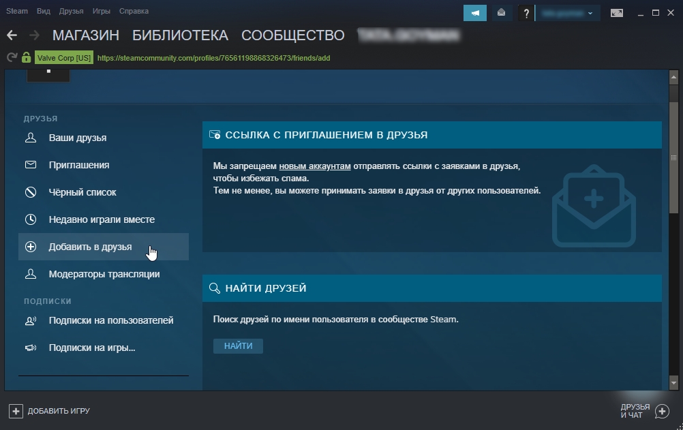The width and height of the screenshot is (683, 430).
Task: Open Подписки на пользователей
Action: click(103, 320)
